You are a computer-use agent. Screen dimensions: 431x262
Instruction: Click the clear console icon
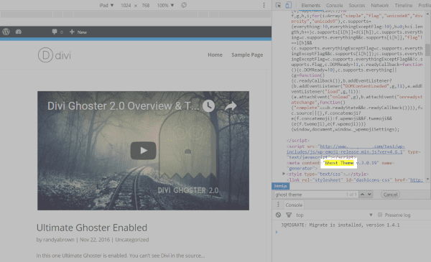[x=278, y=215]
